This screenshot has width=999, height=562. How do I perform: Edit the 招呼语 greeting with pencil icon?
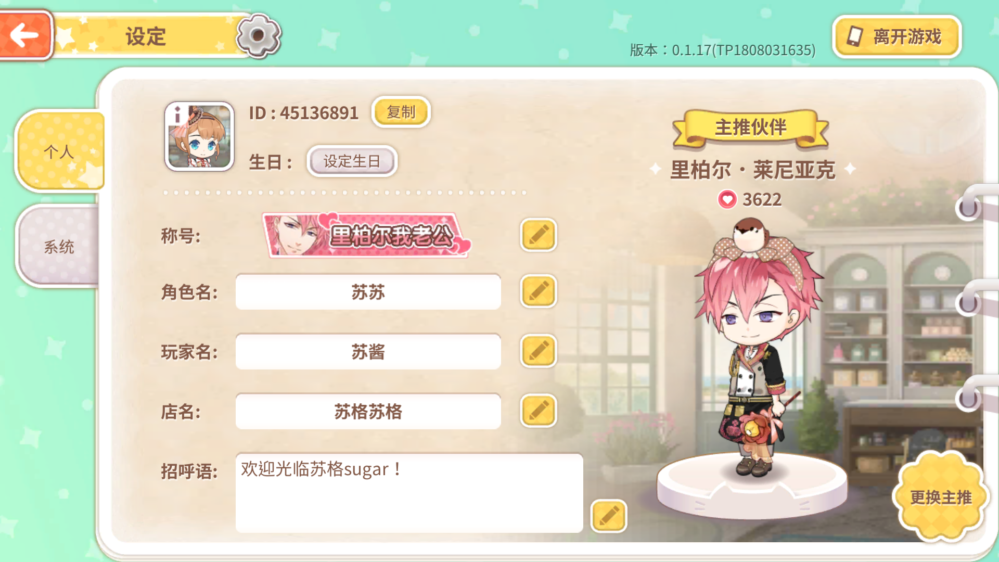[609, 516]
